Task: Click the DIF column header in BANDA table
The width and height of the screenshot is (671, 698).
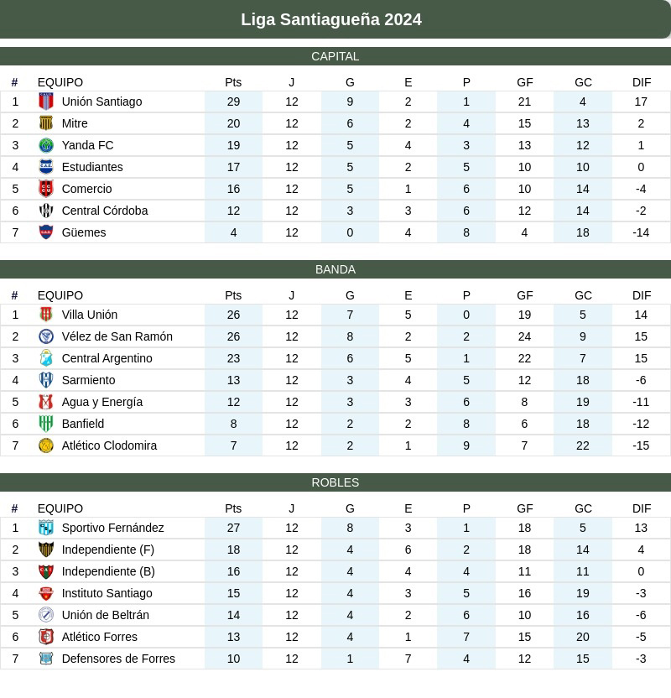Action: (642, 295)
